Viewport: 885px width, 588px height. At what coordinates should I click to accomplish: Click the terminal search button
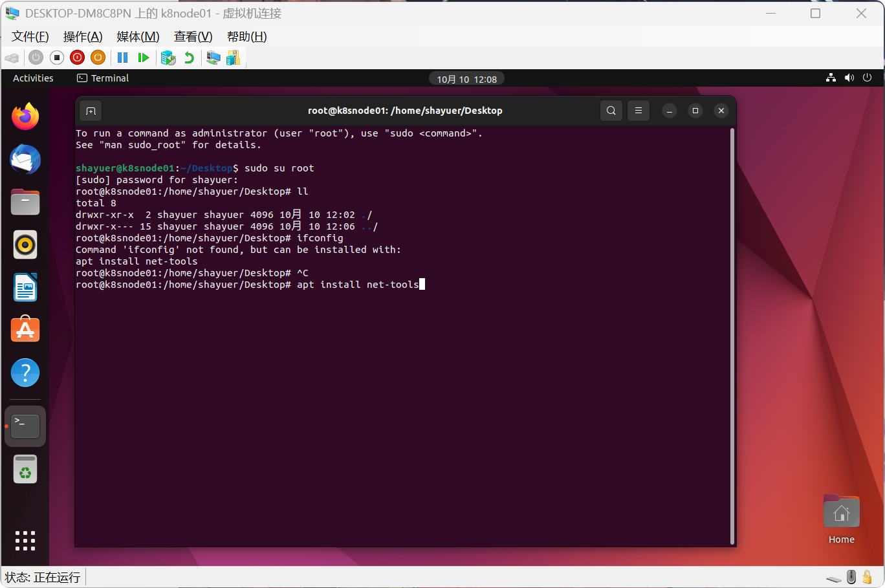coord(611,111)
